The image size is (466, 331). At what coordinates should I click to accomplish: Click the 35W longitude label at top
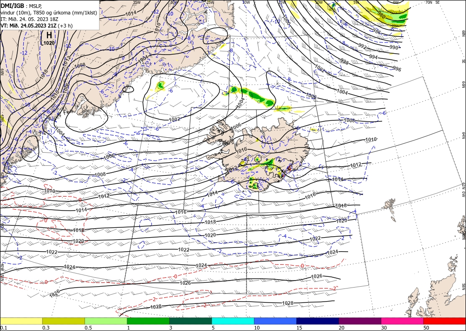pyautogui.click(x=137, y=2)
